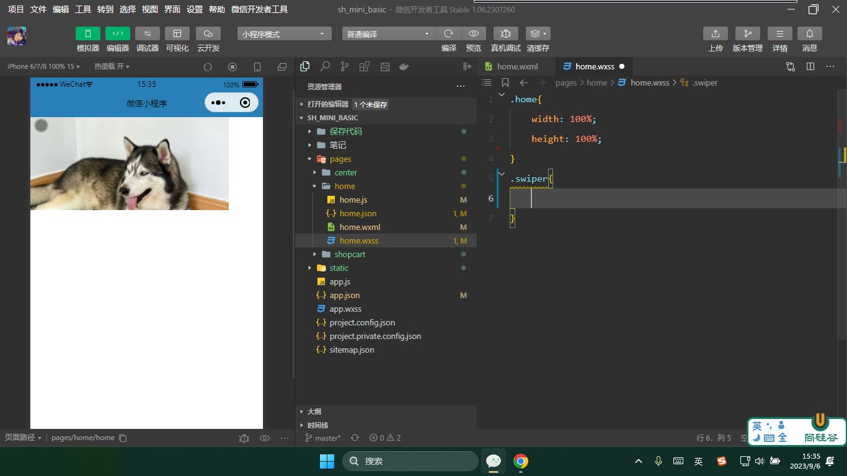
Task: Open the 热重载 hot reload dropdown
Action: (112, 66)
